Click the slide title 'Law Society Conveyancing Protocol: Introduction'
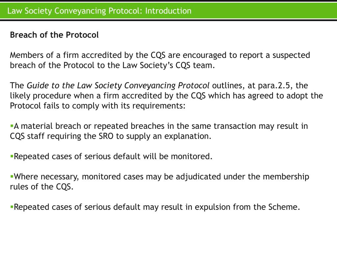Image resolution: width=337 pixels, height=253 pixels. click(99, 11)
